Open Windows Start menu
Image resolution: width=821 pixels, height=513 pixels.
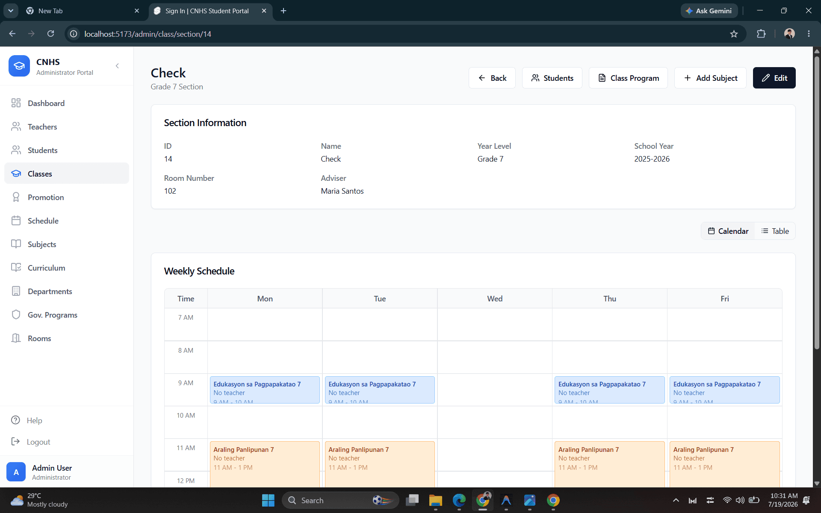pos(268,500)
